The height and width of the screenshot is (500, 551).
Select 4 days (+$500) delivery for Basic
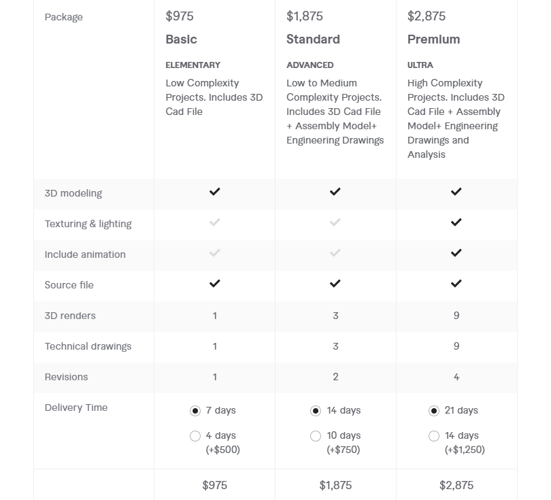click(195, 435)
